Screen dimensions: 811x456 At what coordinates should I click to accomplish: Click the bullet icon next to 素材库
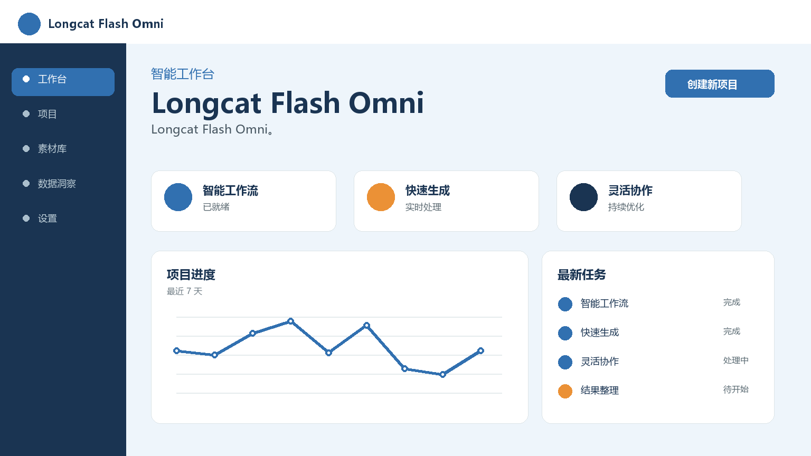coord(26,149)
